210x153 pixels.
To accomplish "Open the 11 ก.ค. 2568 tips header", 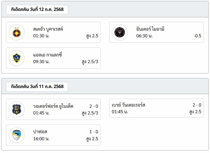I will [37, 87].
